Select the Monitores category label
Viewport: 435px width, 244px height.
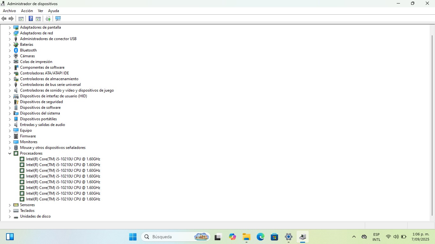point(29,142)
